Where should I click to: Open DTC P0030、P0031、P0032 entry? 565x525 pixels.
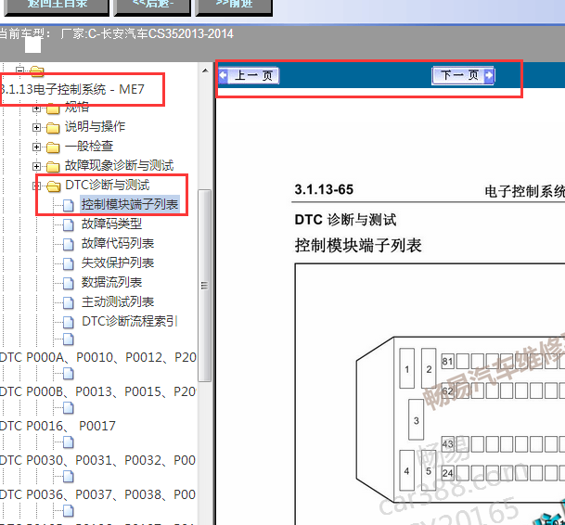[x=98, y=460]
